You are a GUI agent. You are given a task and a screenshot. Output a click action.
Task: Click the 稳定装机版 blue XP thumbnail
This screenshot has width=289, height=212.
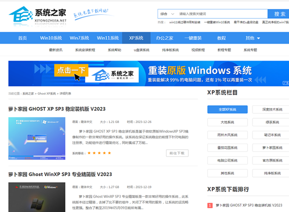[37, 138]
